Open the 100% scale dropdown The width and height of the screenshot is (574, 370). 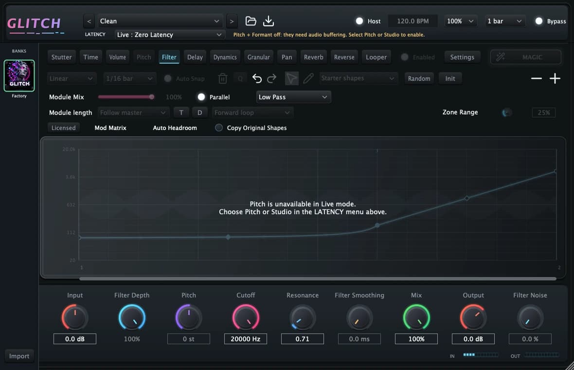pos(461,21)
